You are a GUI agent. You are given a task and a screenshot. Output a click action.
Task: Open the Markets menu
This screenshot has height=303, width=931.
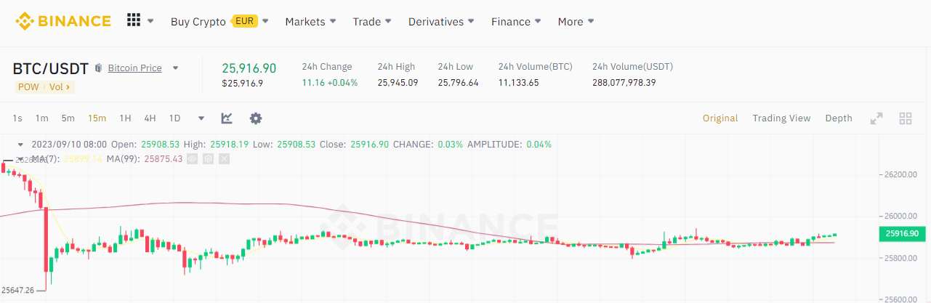(310, 22)
